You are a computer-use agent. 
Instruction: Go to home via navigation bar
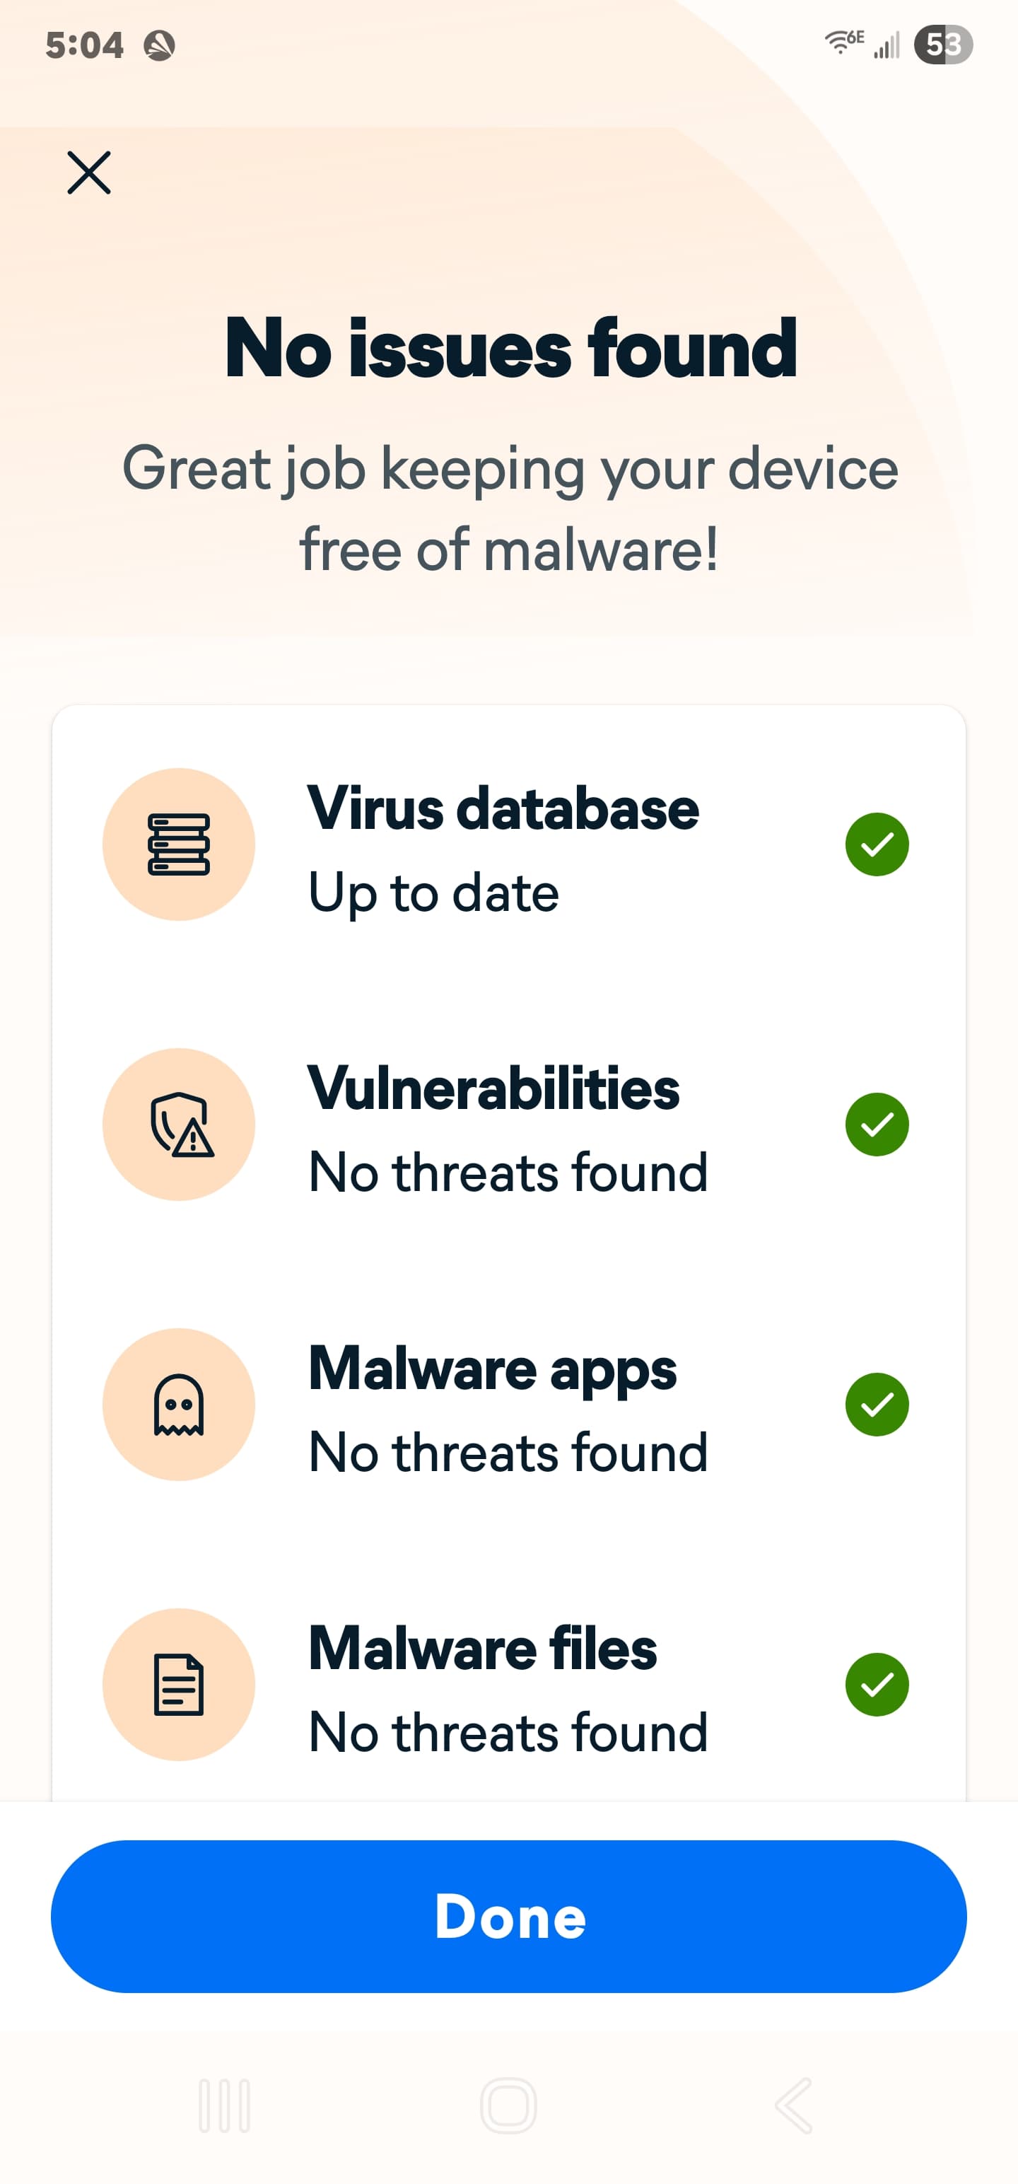click(x=508, y=2104)
